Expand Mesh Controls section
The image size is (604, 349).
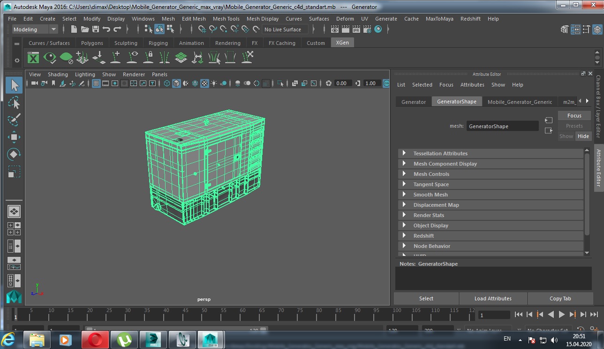(491, 174)
